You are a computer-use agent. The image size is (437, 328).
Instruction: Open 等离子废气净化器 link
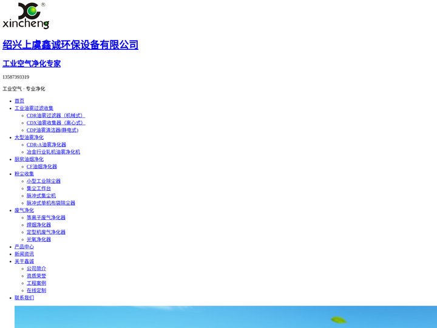coord(46,217)
